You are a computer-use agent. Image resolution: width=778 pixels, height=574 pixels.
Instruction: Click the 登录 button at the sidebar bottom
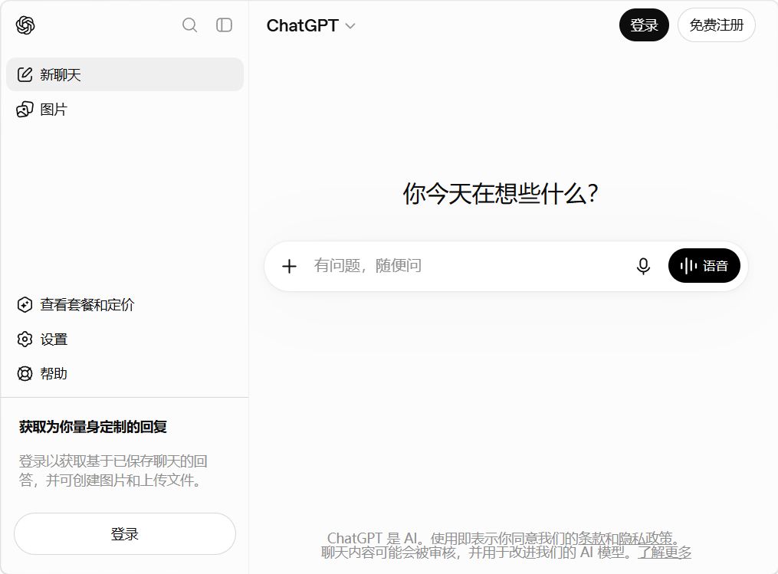click(125, 534)
